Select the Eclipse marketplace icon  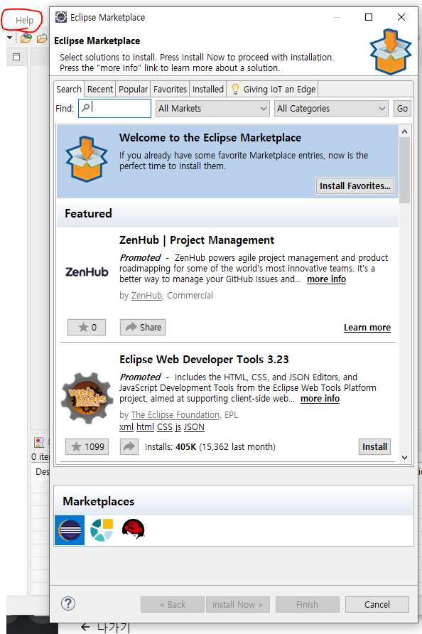(x=70, y=530)
